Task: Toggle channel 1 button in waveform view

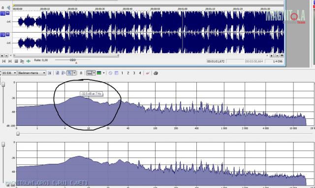Action: coord(3,13)
